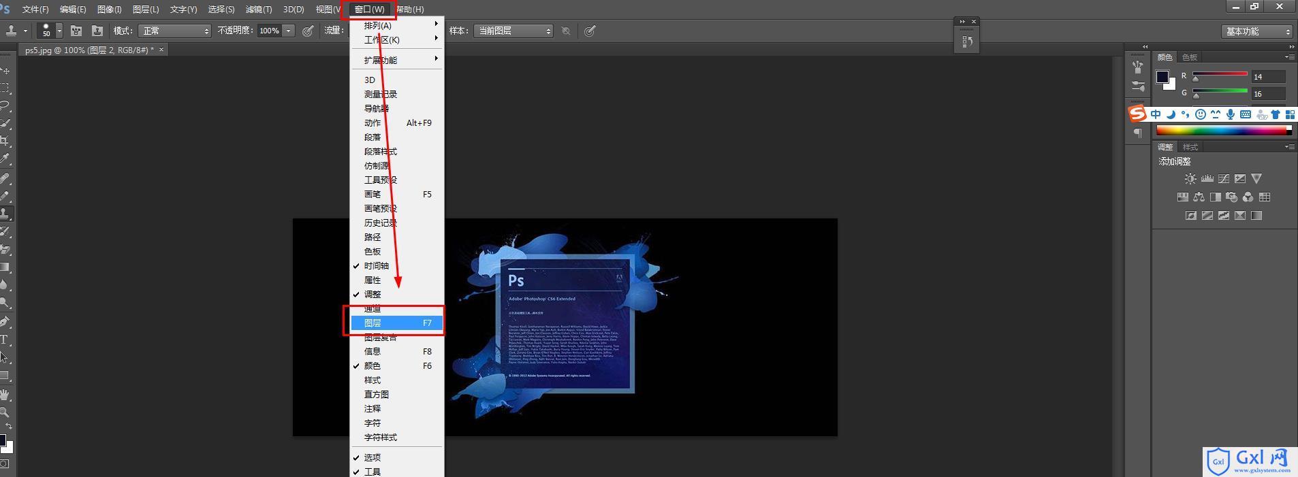Choose 历史记录 in the Window menu
This screenshot has width=1298, height=477.
click(397, 223)
